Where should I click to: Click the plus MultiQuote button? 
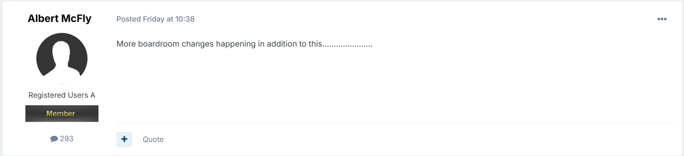click(x=124, y=139)
